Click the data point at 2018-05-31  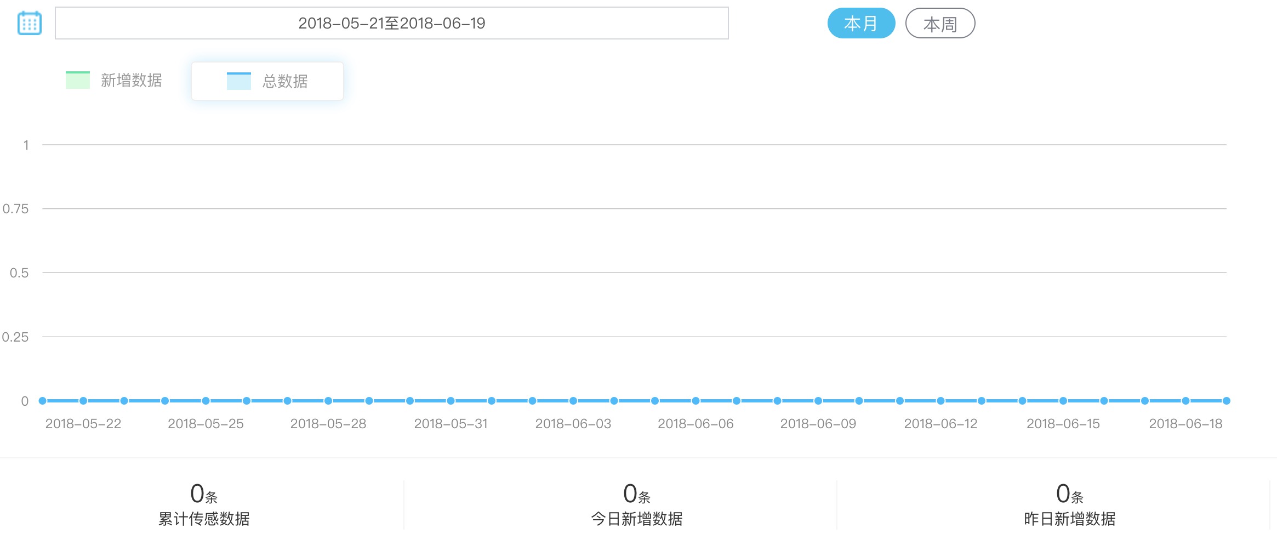[451, 401]
